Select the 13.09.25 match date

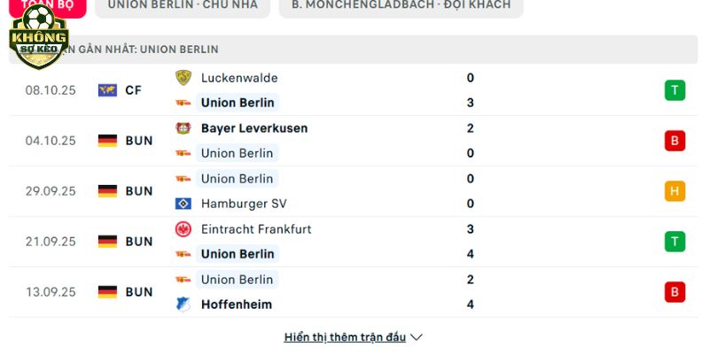coord(51,292)
